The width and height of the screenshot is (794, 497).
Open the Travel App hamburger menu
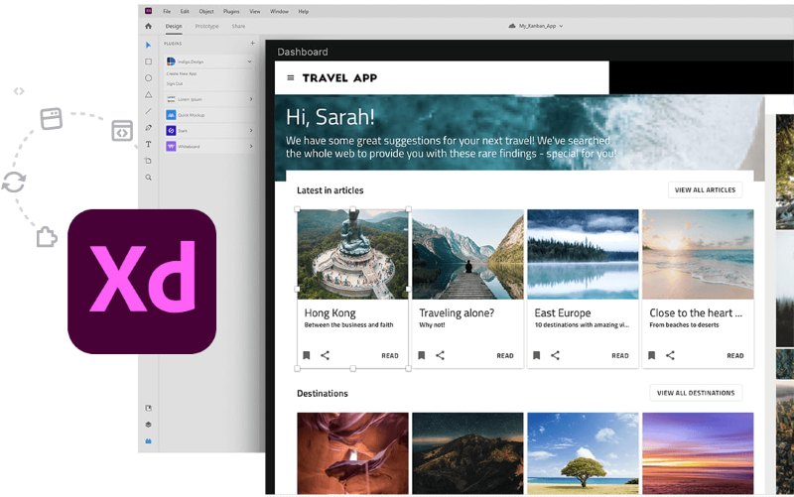[x=291, y=78]
